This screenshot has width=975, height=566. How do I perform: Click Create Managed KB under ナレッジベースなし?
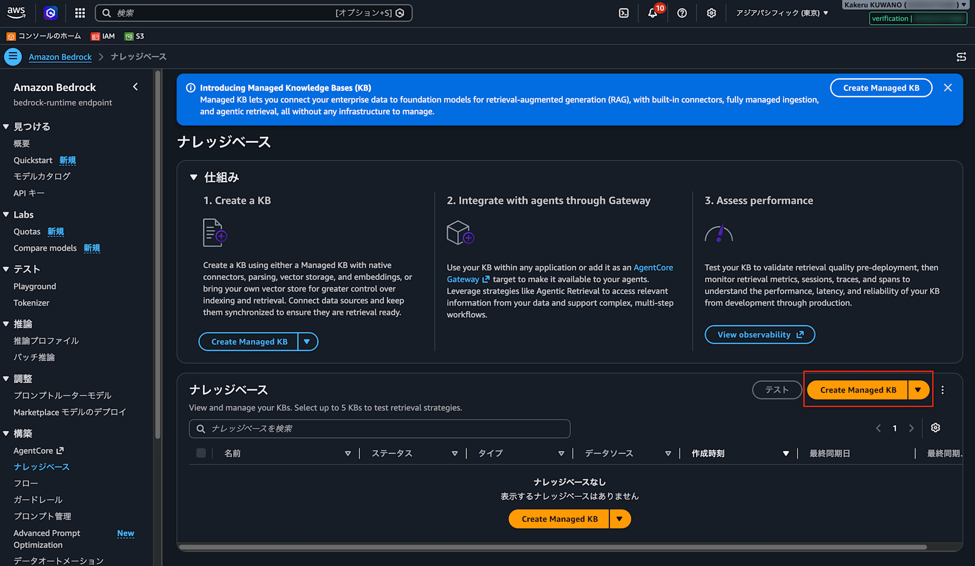[559, 519]
